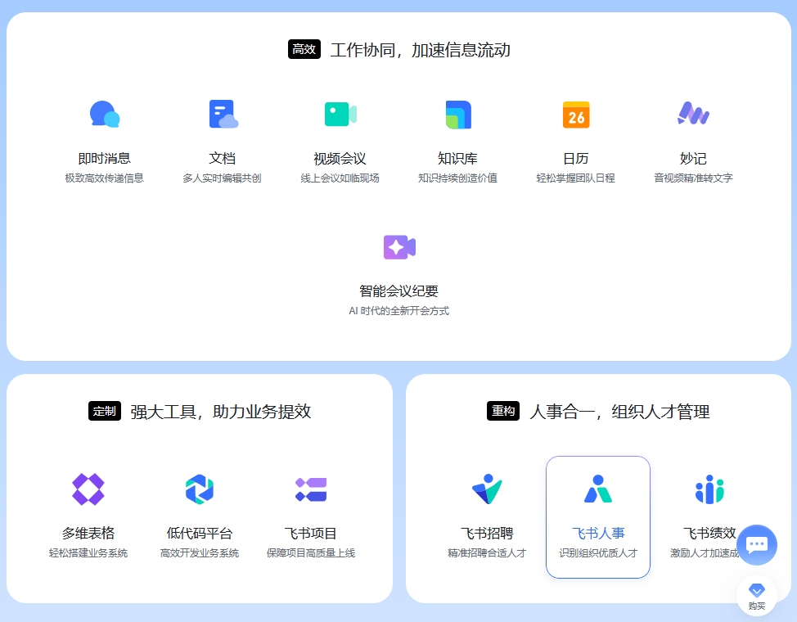
Task: Click the text 精准招聘合适人才
Action: pos(487,552)
